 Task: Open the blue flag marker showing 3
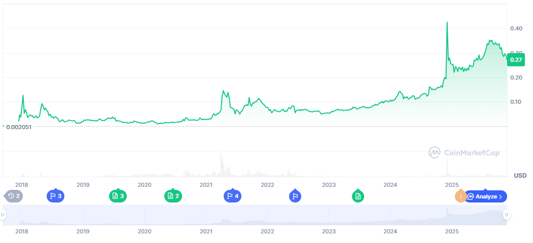click(x=55, y=196)
